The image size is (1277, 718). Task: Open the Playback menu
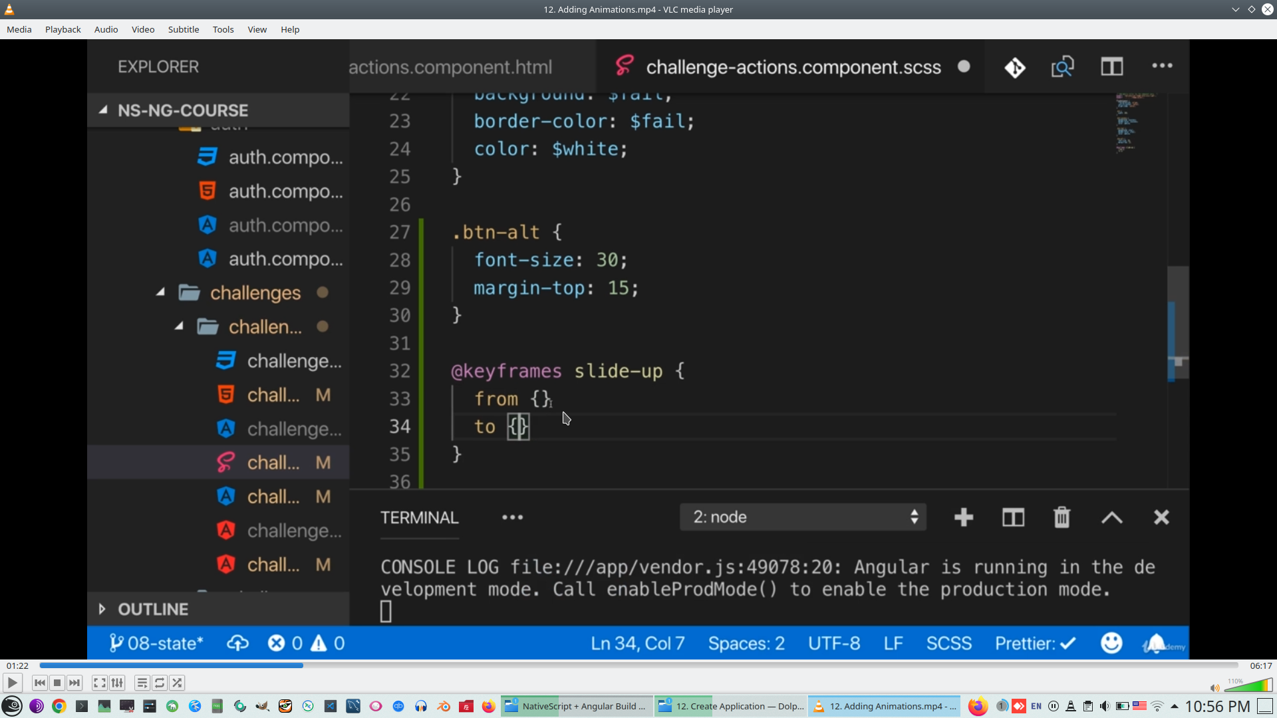[63, 29]
